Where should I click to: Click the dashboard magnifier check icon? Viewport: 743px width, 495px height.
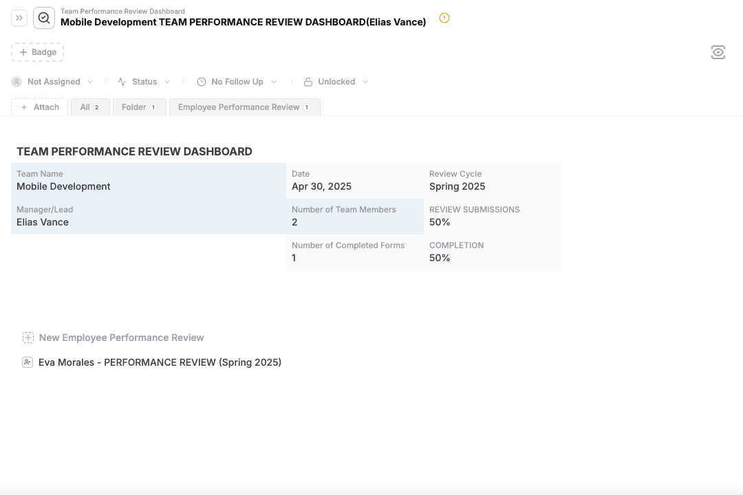[44, 18]
